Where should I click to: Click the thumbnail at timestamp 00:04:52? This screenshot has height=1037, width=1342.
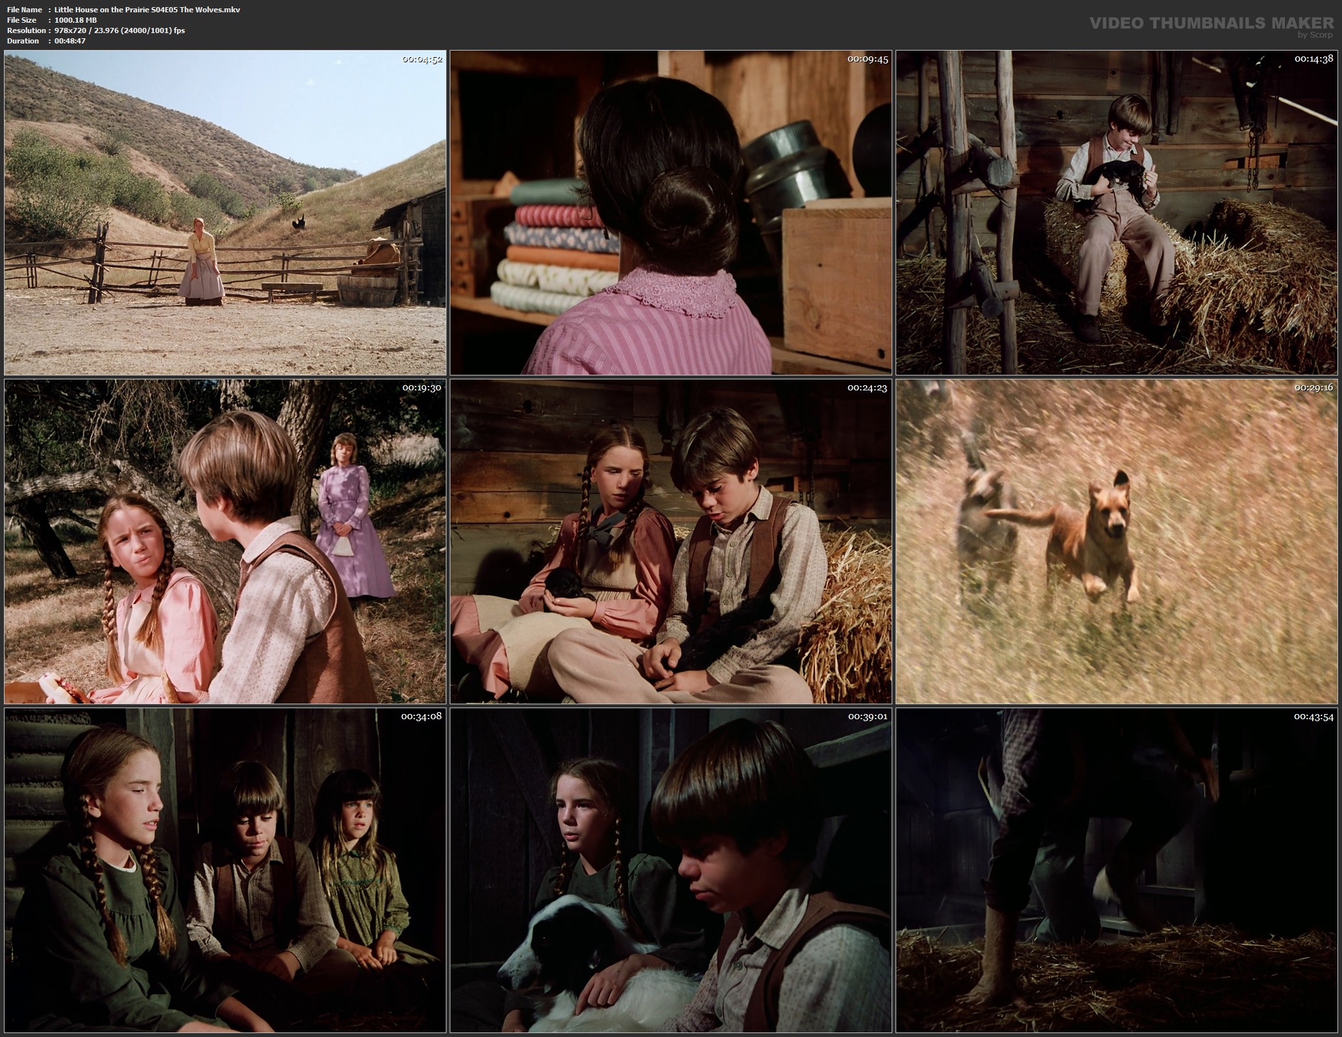pos(225,213)
